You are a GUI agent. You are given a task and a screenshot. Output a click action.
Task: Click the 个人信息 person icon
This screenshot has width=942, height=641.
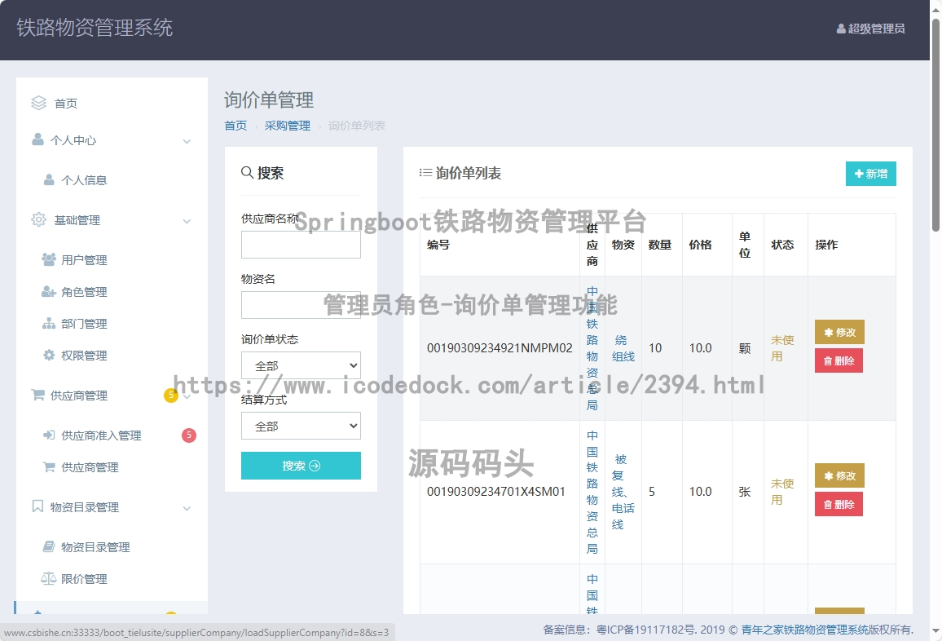[49, 179]
